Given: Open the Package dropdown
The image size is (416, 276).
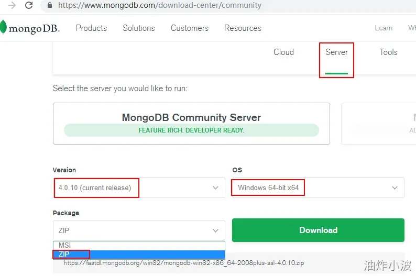Looking at the screenshot, I should click(139, 230).
